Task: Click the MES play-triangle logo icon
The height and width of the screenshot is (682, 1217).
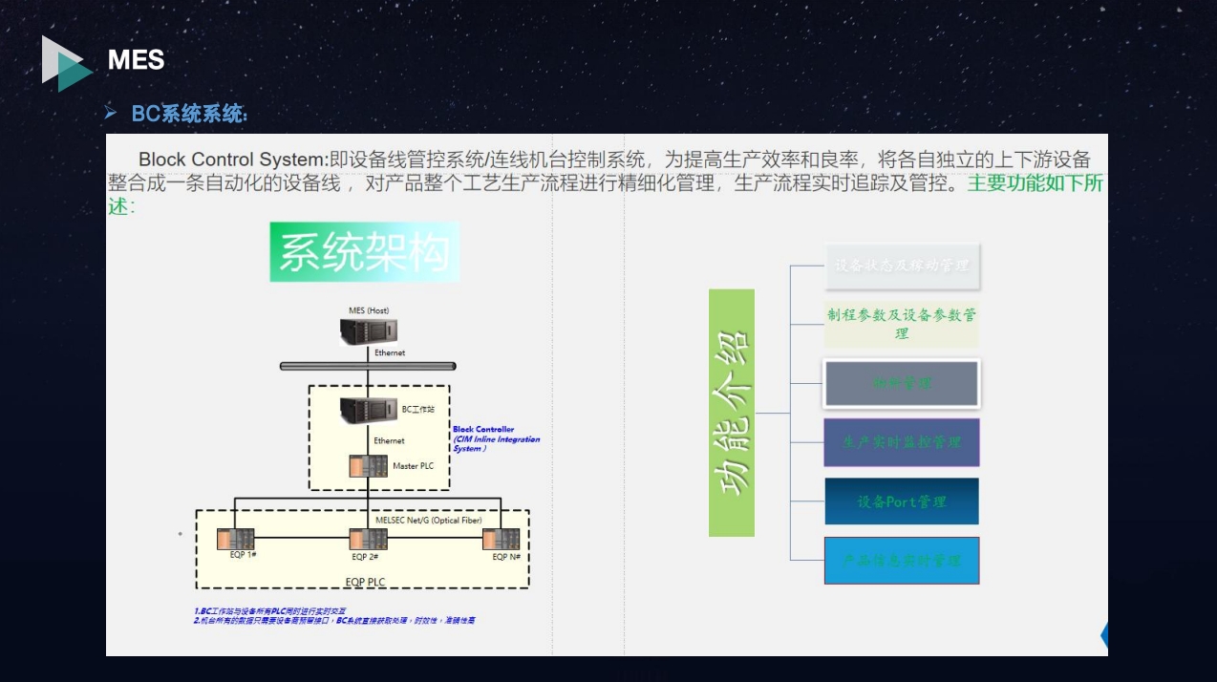Action: tap(66, 64)
